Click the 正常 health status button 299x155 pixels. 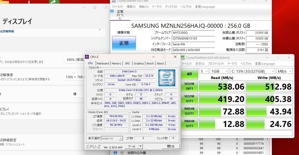click(x=124, y=43)
